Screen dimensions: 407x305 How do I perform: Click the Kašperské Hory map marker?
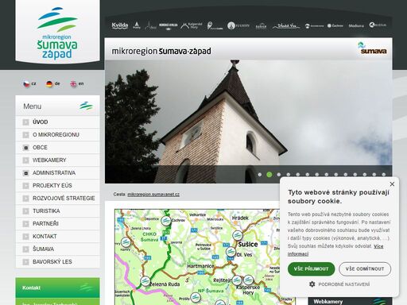248,280
